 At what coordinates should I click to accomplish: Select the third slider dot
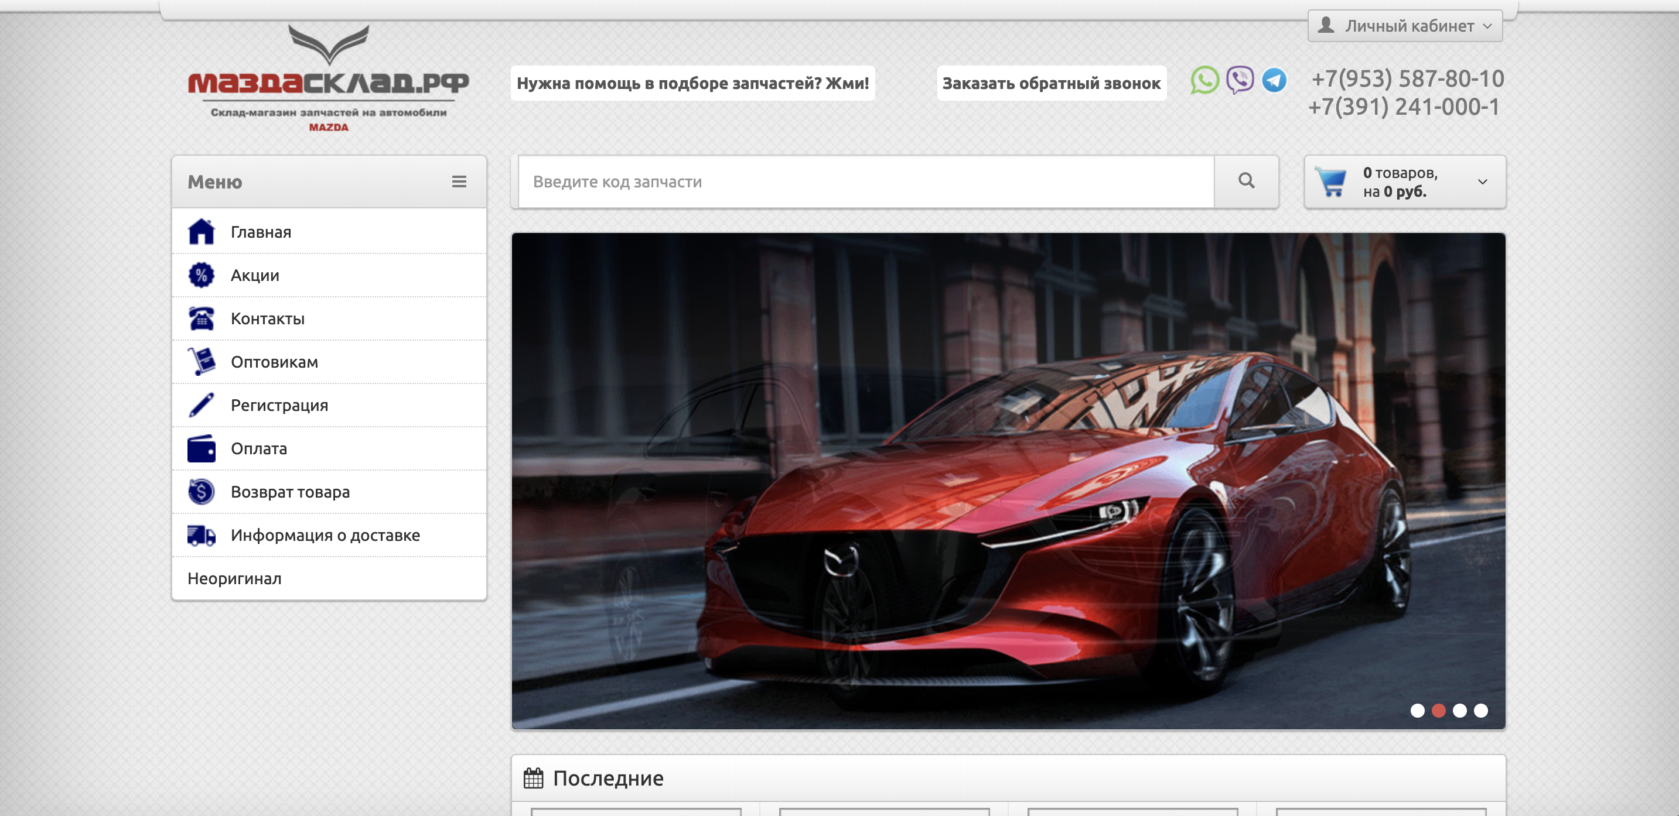pos(1459,711)
